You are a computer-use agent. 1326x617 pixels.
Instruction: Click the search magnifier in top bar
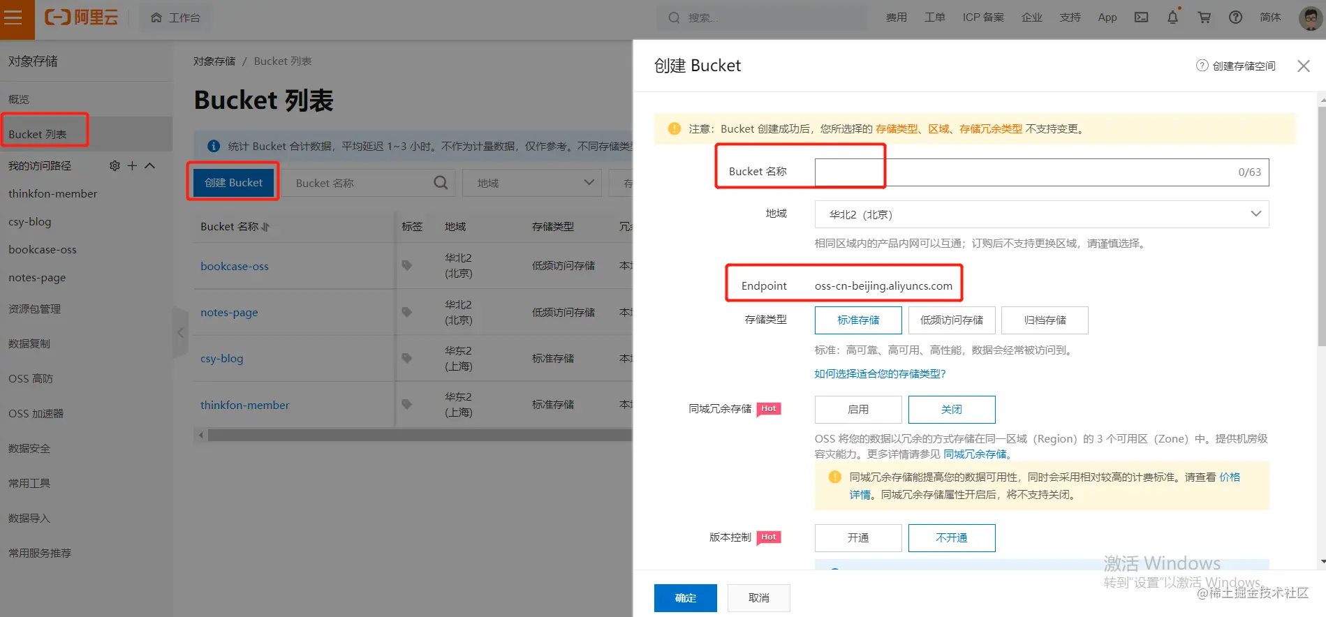click(x=674, y=17)
